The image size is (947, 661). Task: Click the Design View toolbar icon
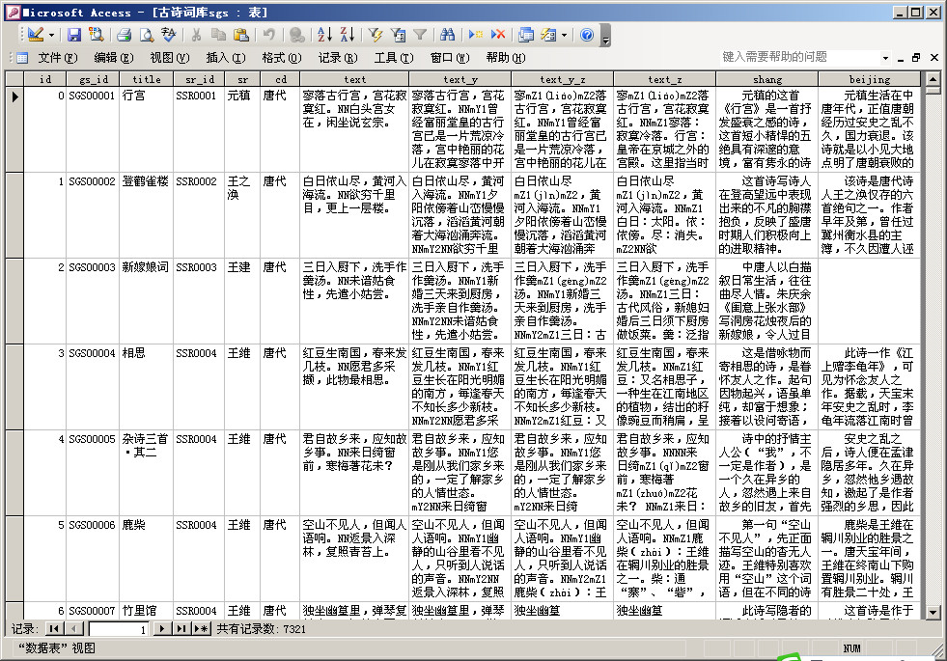[36, 35]
